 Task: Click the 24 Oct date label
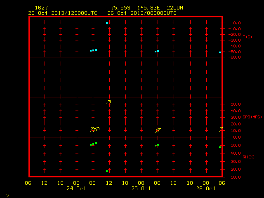tap(76, 188)
